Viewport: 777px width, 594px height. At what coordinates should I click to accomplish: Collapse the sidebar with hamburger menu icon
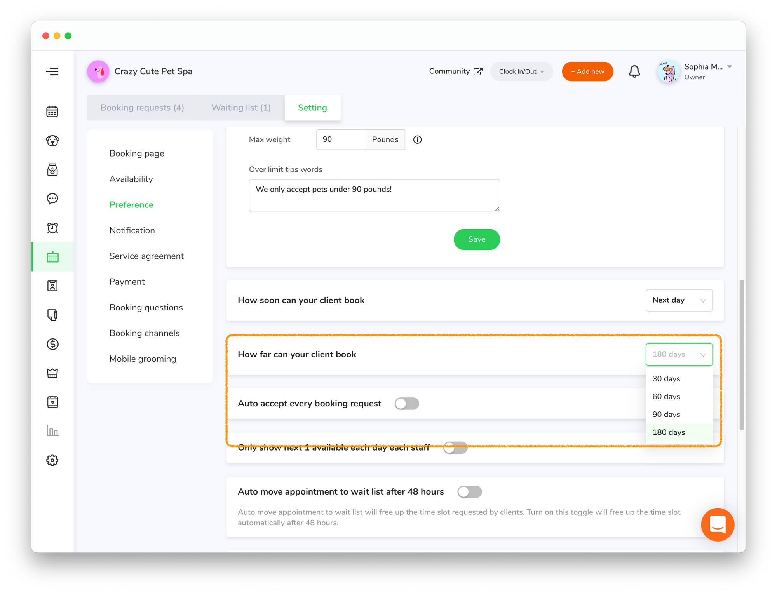[52, 71]
